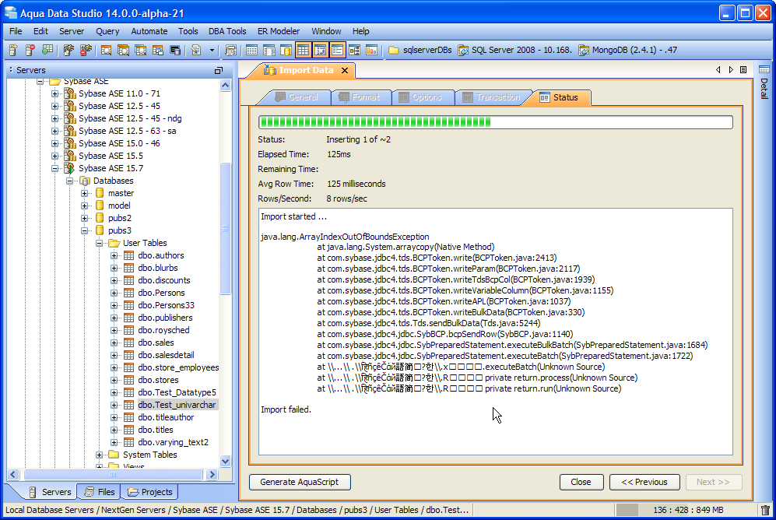The image size is (776, 520).
Task: Click the table icon with green circle
Action: (x=47, y=50)
